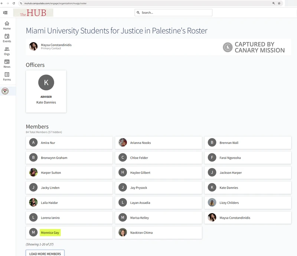The height and width of the screenshot is (256, 297).
Task: Click Harper Sutton's profile photo
Action: [x=33, y=172]
